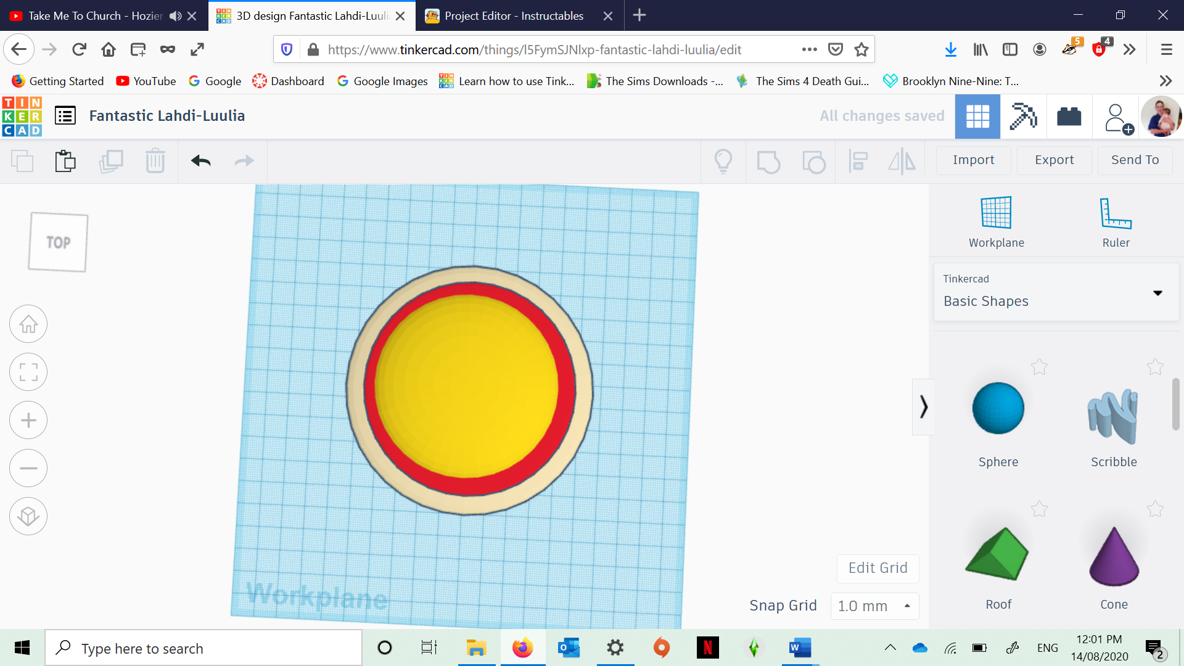The width and height of the screenshot is (1184, 666).
Task: Switch to Blocks pickaxe mode
Action: pos(1023,116)
